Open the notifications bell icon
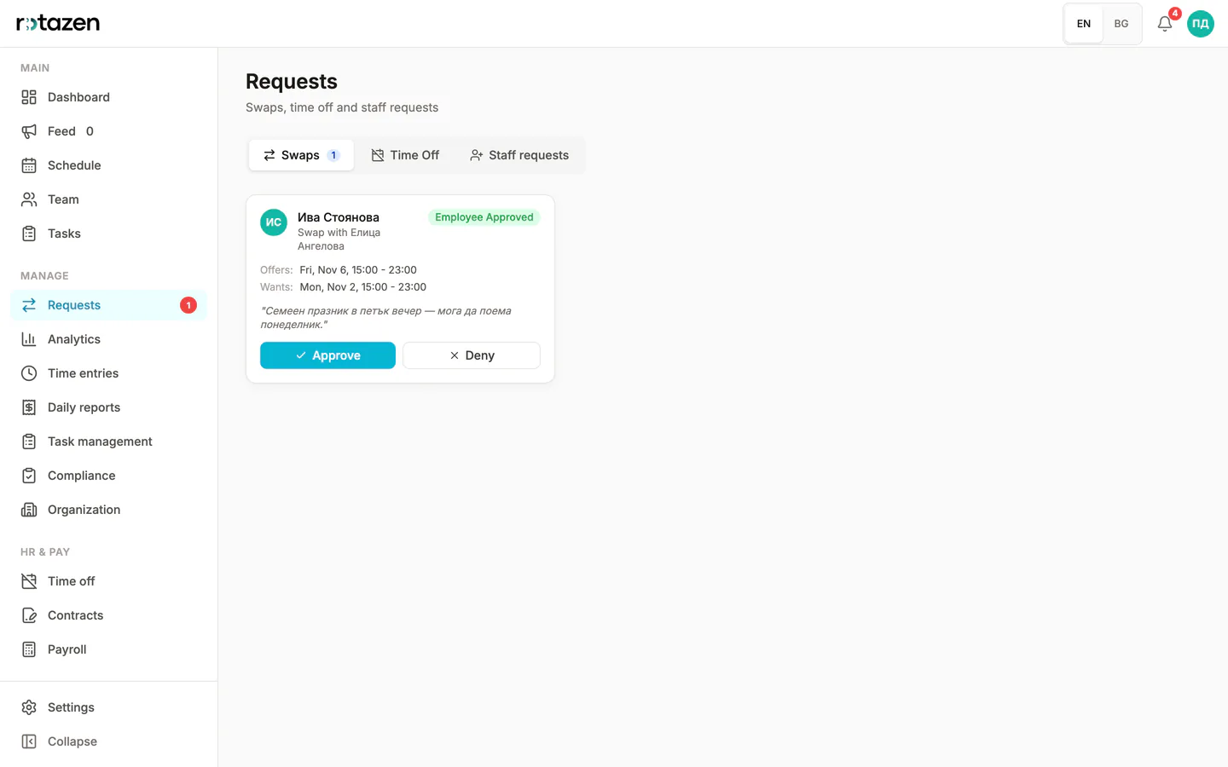 coord(1165,24)
